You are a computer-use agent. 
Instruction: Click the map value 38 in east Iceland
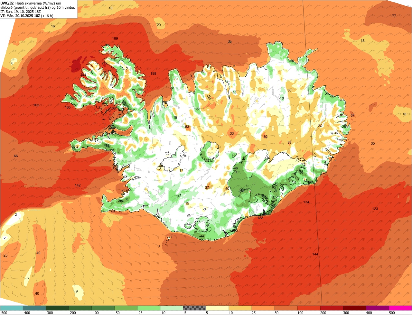coord(289,142)
